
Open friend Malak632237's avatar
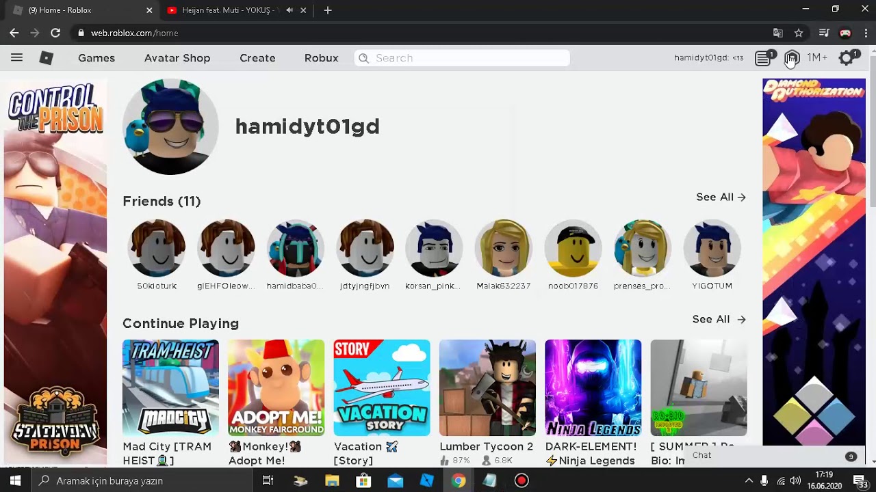point(504,248)
